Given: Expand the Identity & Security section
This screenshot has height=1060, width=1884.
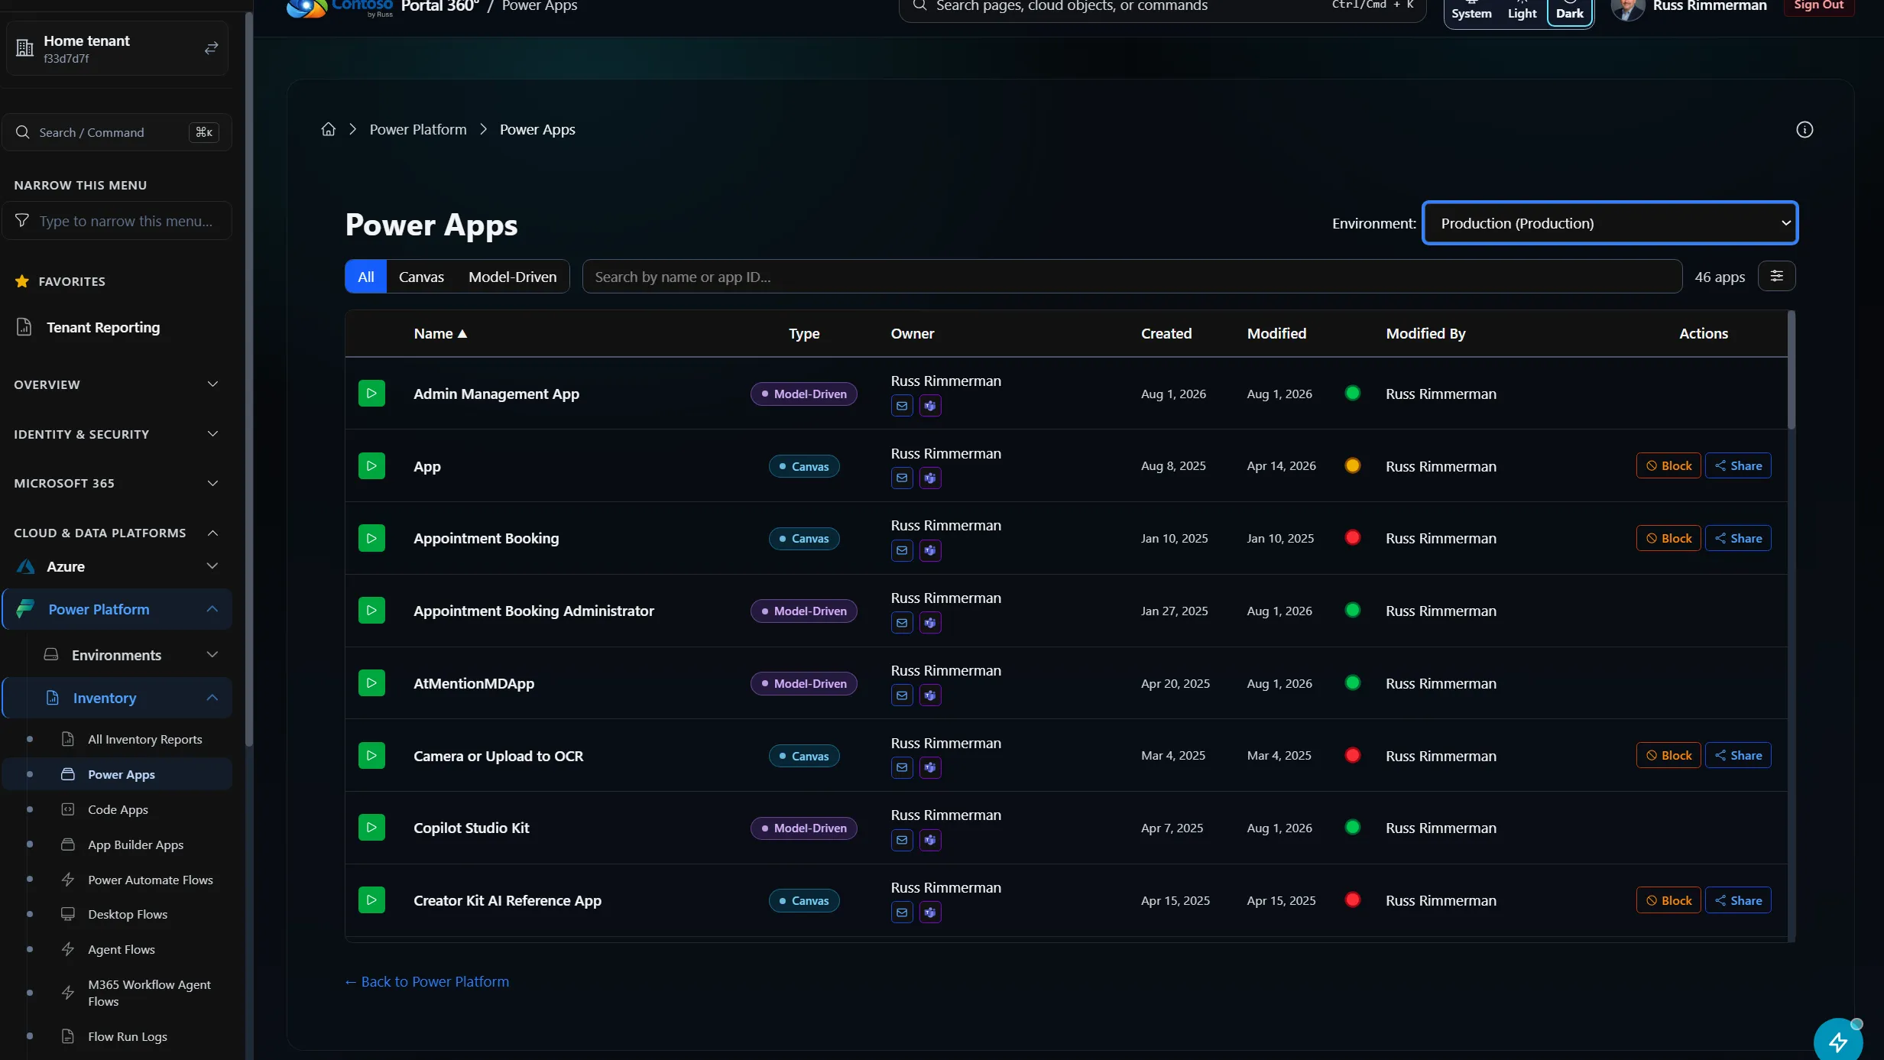Looking at the screenshot, I should (x=116, y=434).
